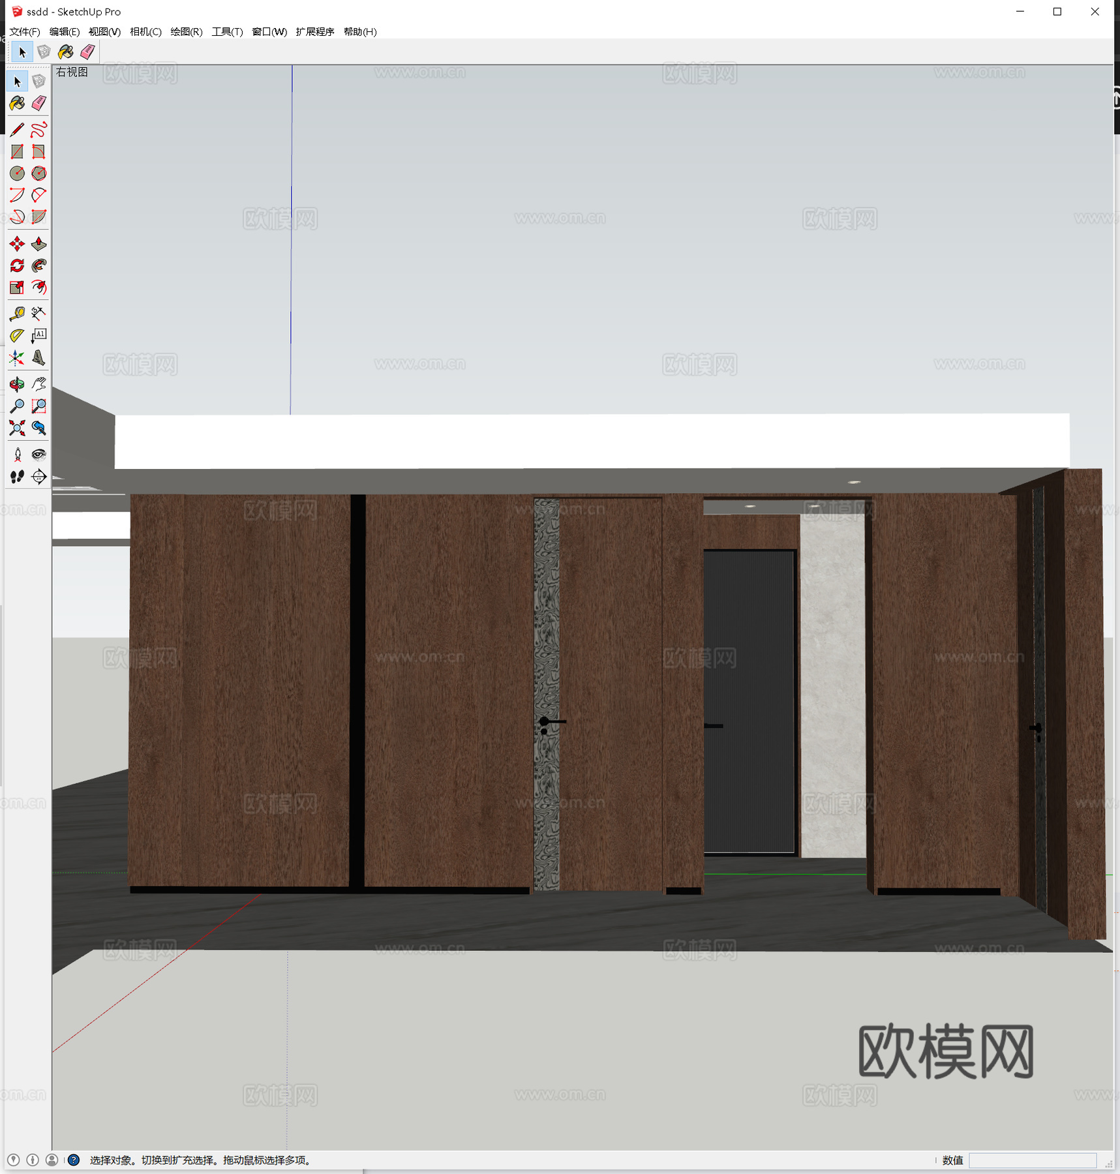Close the SketchUp Pro window
The height and width of the screenshot is (1174, 1120).
click(x=1095, y=12)
